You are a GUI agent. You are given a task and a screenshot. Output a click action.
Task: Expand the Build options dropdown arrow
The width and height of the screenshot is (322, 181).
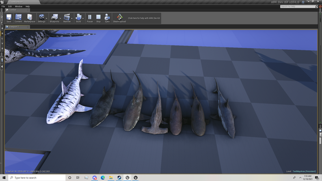(x=83, y=18)
